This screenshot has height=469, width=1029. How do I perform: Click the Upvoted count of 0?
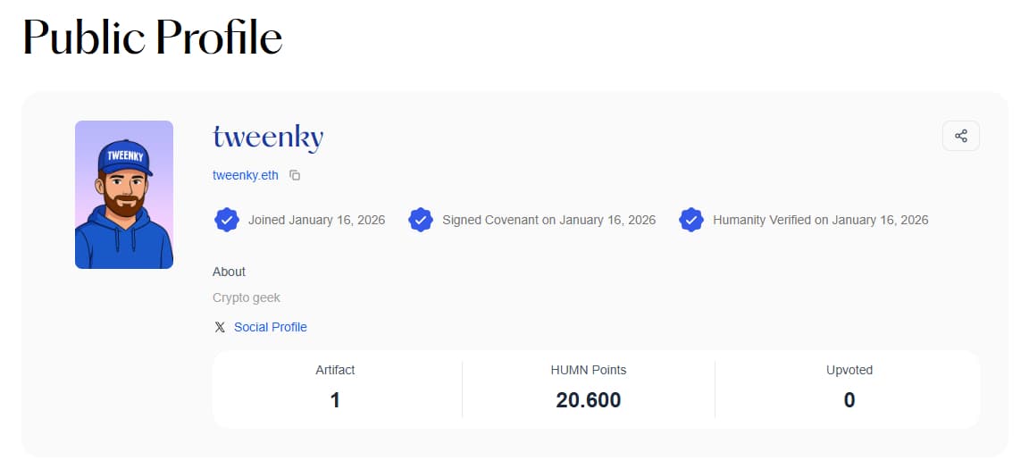click(849, 400)
